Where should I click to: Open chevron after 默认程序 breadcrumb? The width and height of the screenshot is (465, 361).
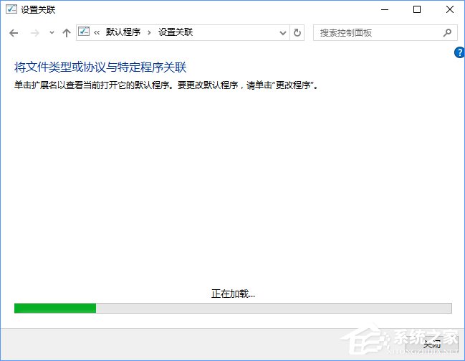pyautogui.click(x=149, y=33)
